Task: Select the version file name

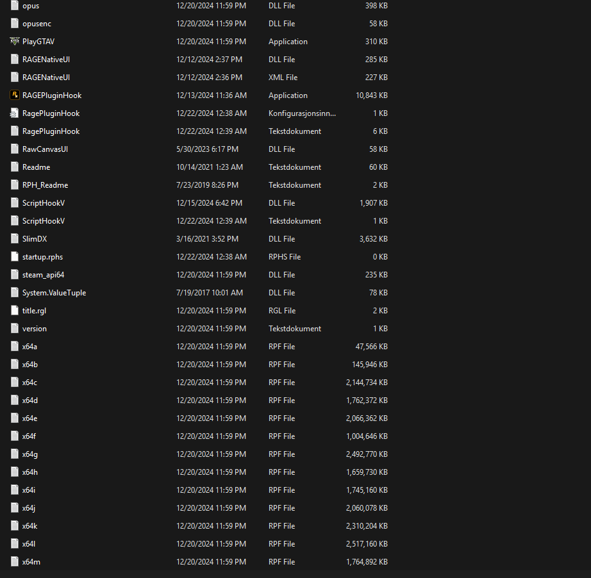Action: [x=35, y=329]
